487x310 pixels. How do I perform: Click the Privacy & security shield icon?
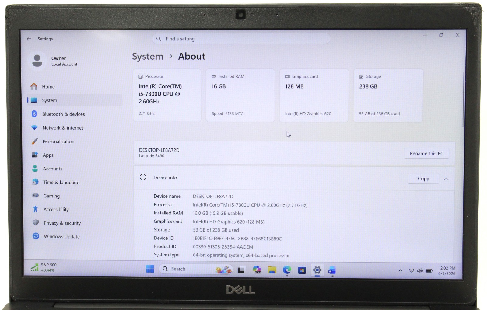click(x=36, y=223)
